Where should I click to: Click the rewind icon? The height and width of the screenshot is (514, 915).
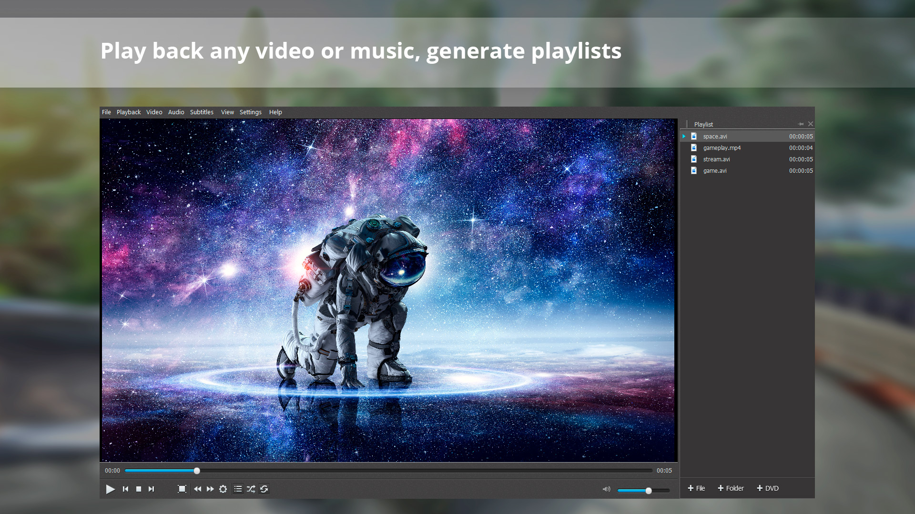point(197,489)
